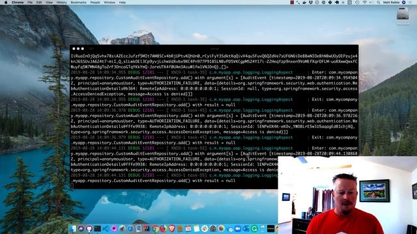
Task: Open Google Chrome from the Dock
Action: coord(155,229)
